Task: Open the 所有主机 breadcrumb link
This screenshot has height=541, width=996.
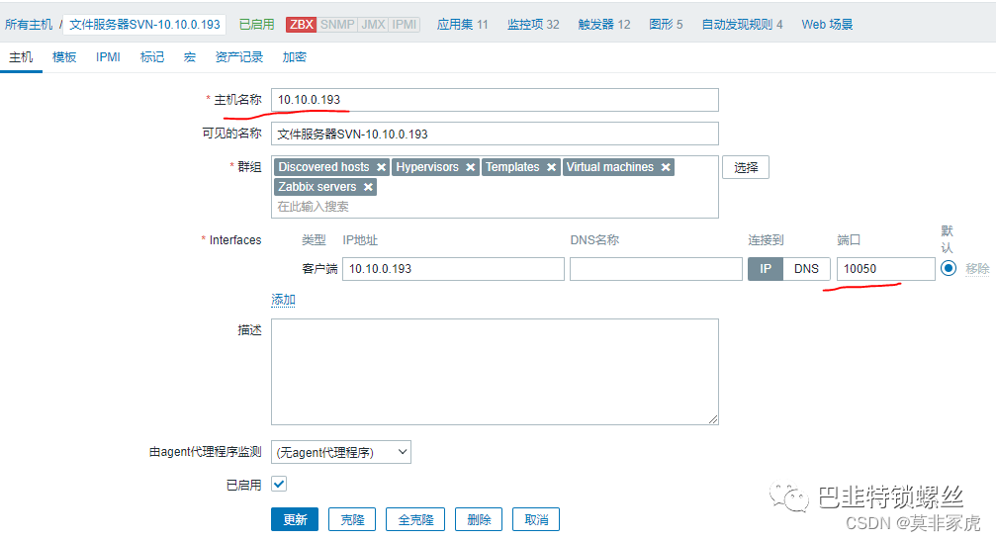Action: [x=29, y=24]
